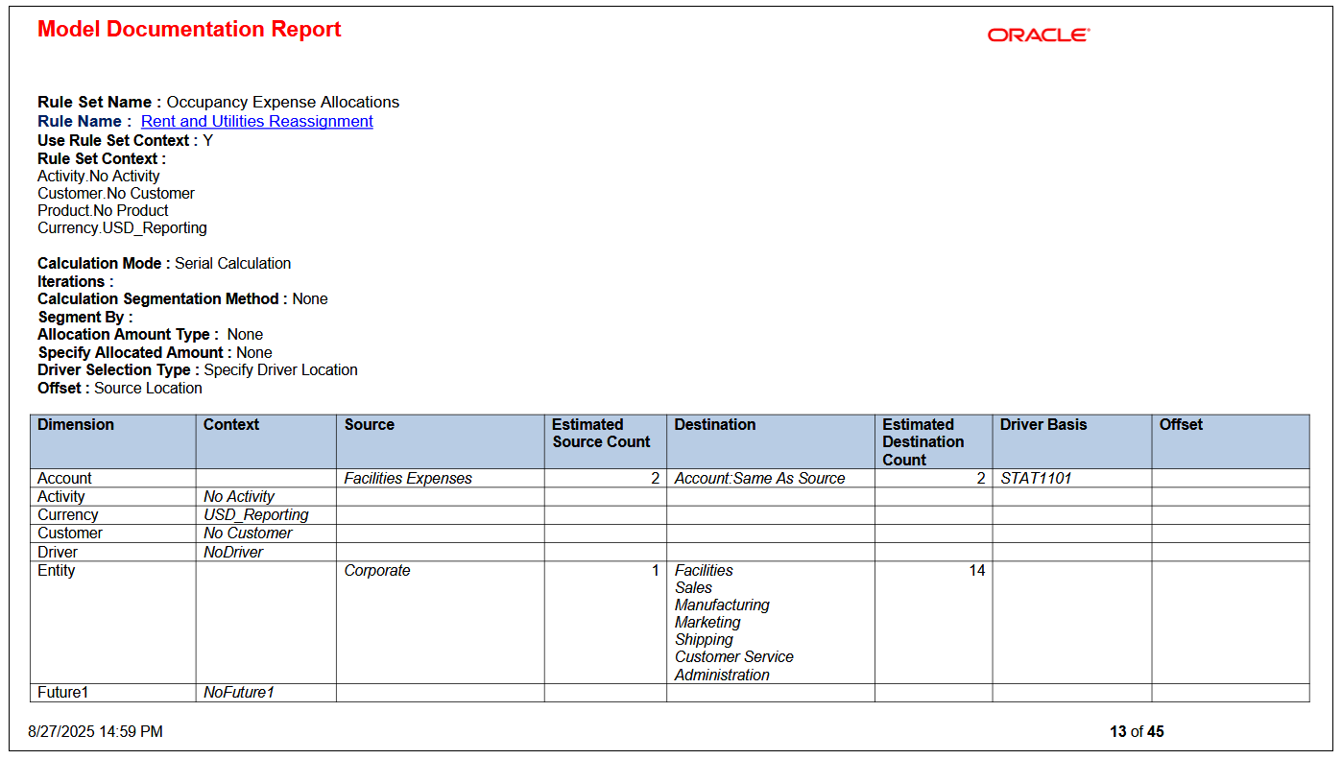Click 'Administration' in Entity destinations
This screenshot has width=1342, height=759.
[x=722, y=675]
